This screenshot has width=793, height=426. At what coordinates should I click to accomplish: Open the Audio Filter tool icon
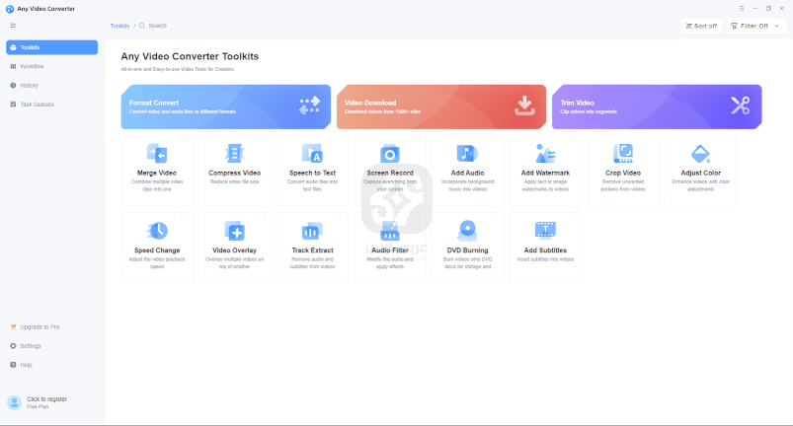390,231
